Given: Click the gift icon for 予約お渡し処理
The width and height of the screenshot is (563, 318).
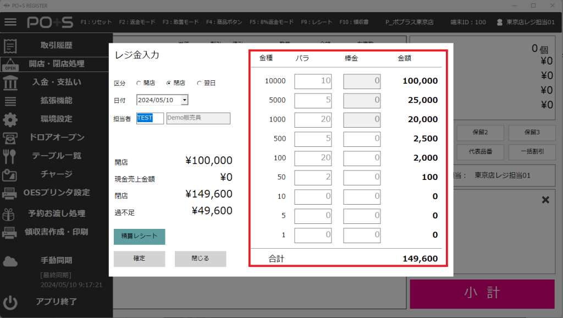Looking at the screenshot, I should [10, 213].
